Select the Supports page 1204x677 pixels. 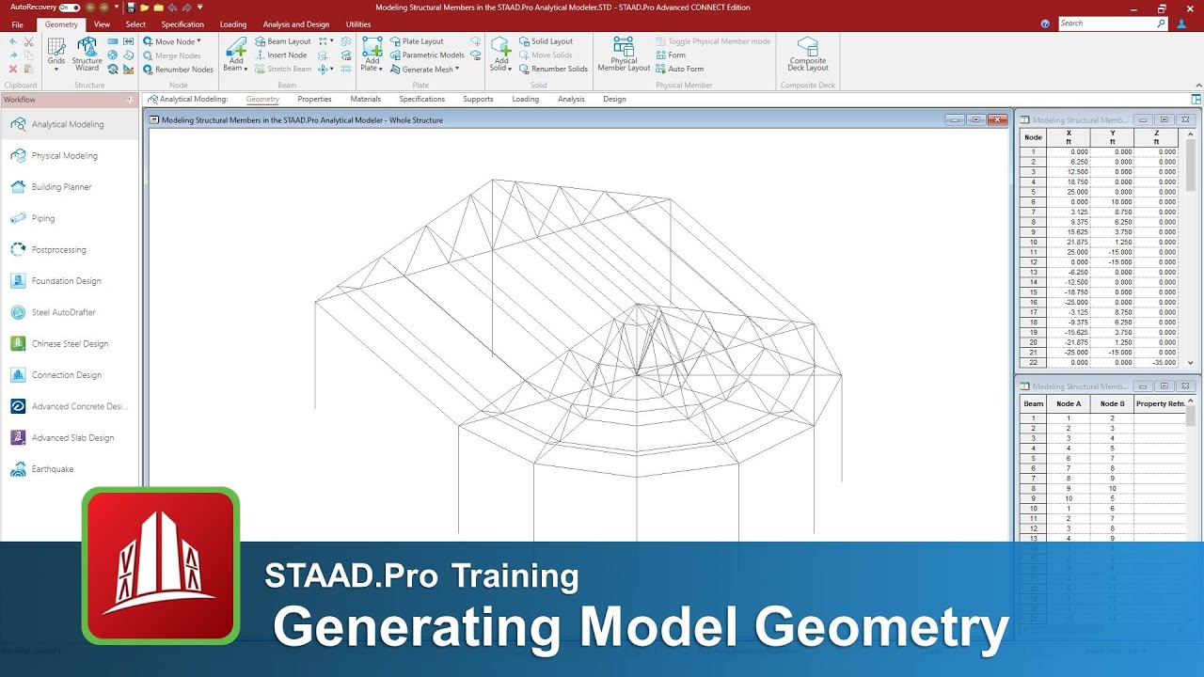478,99
